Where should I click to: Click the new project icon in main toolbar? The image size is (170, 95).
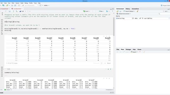[3, 5]
